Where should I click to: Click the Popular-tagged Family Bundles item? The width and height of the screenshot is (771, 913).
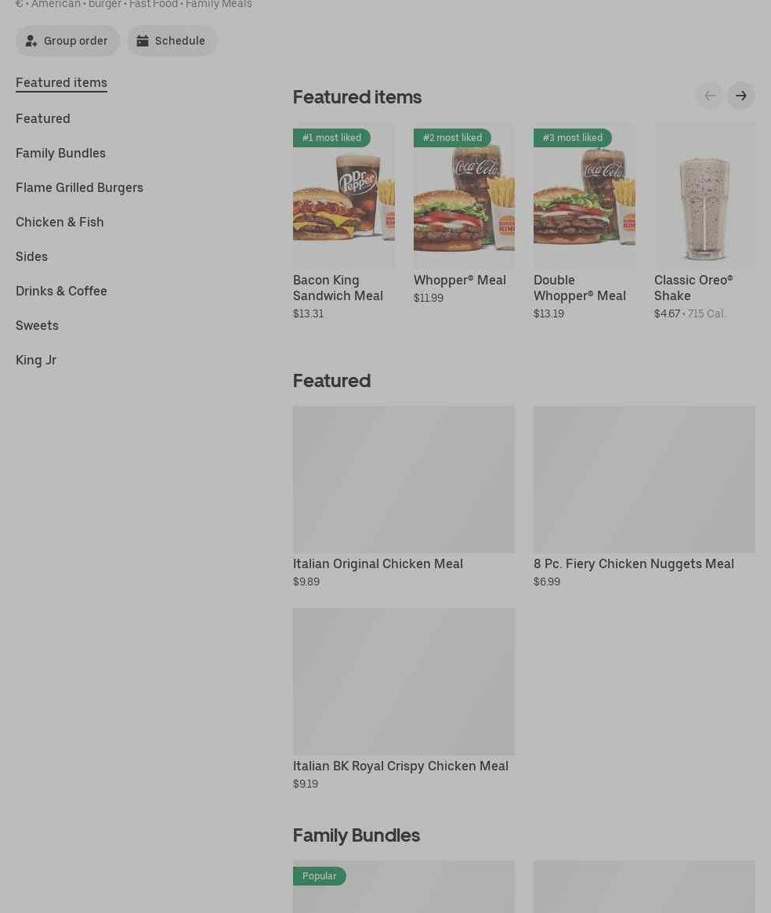click(x=404, y=887)
